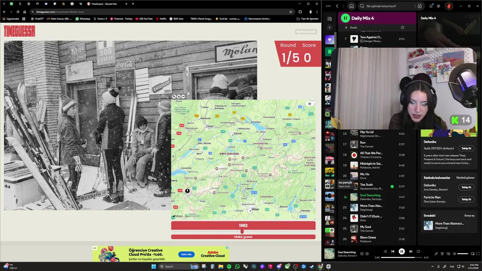
Task: Open TimeGuessr - Round One tab
Action: [107, 4]
